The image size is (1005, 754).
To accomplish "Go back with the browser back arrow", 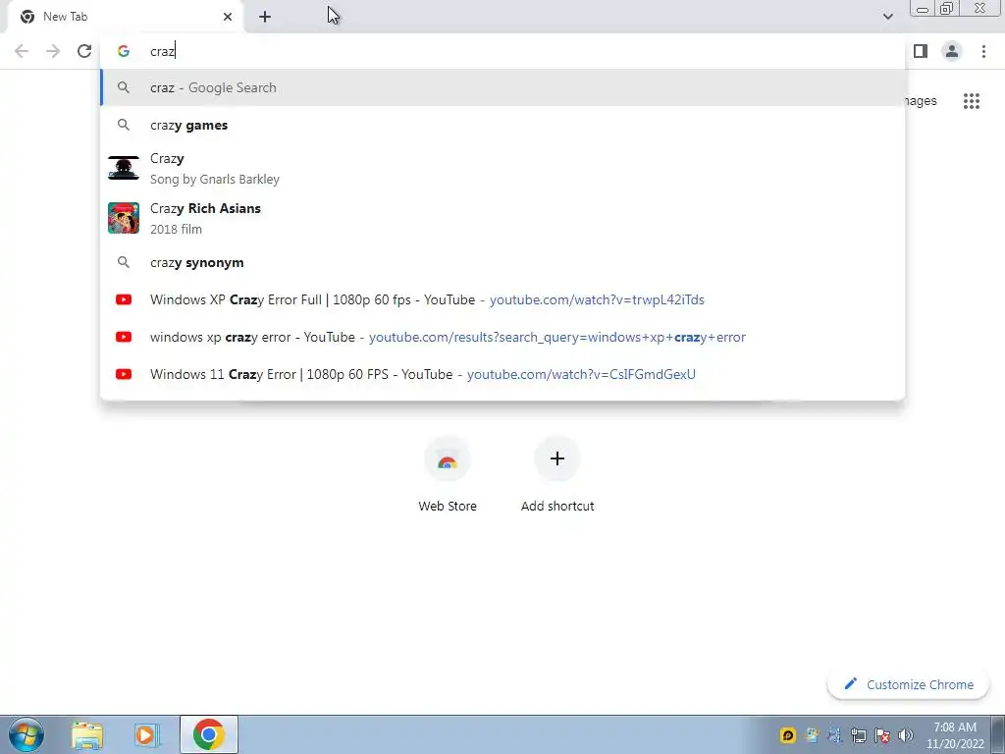I will coord(22,51).
